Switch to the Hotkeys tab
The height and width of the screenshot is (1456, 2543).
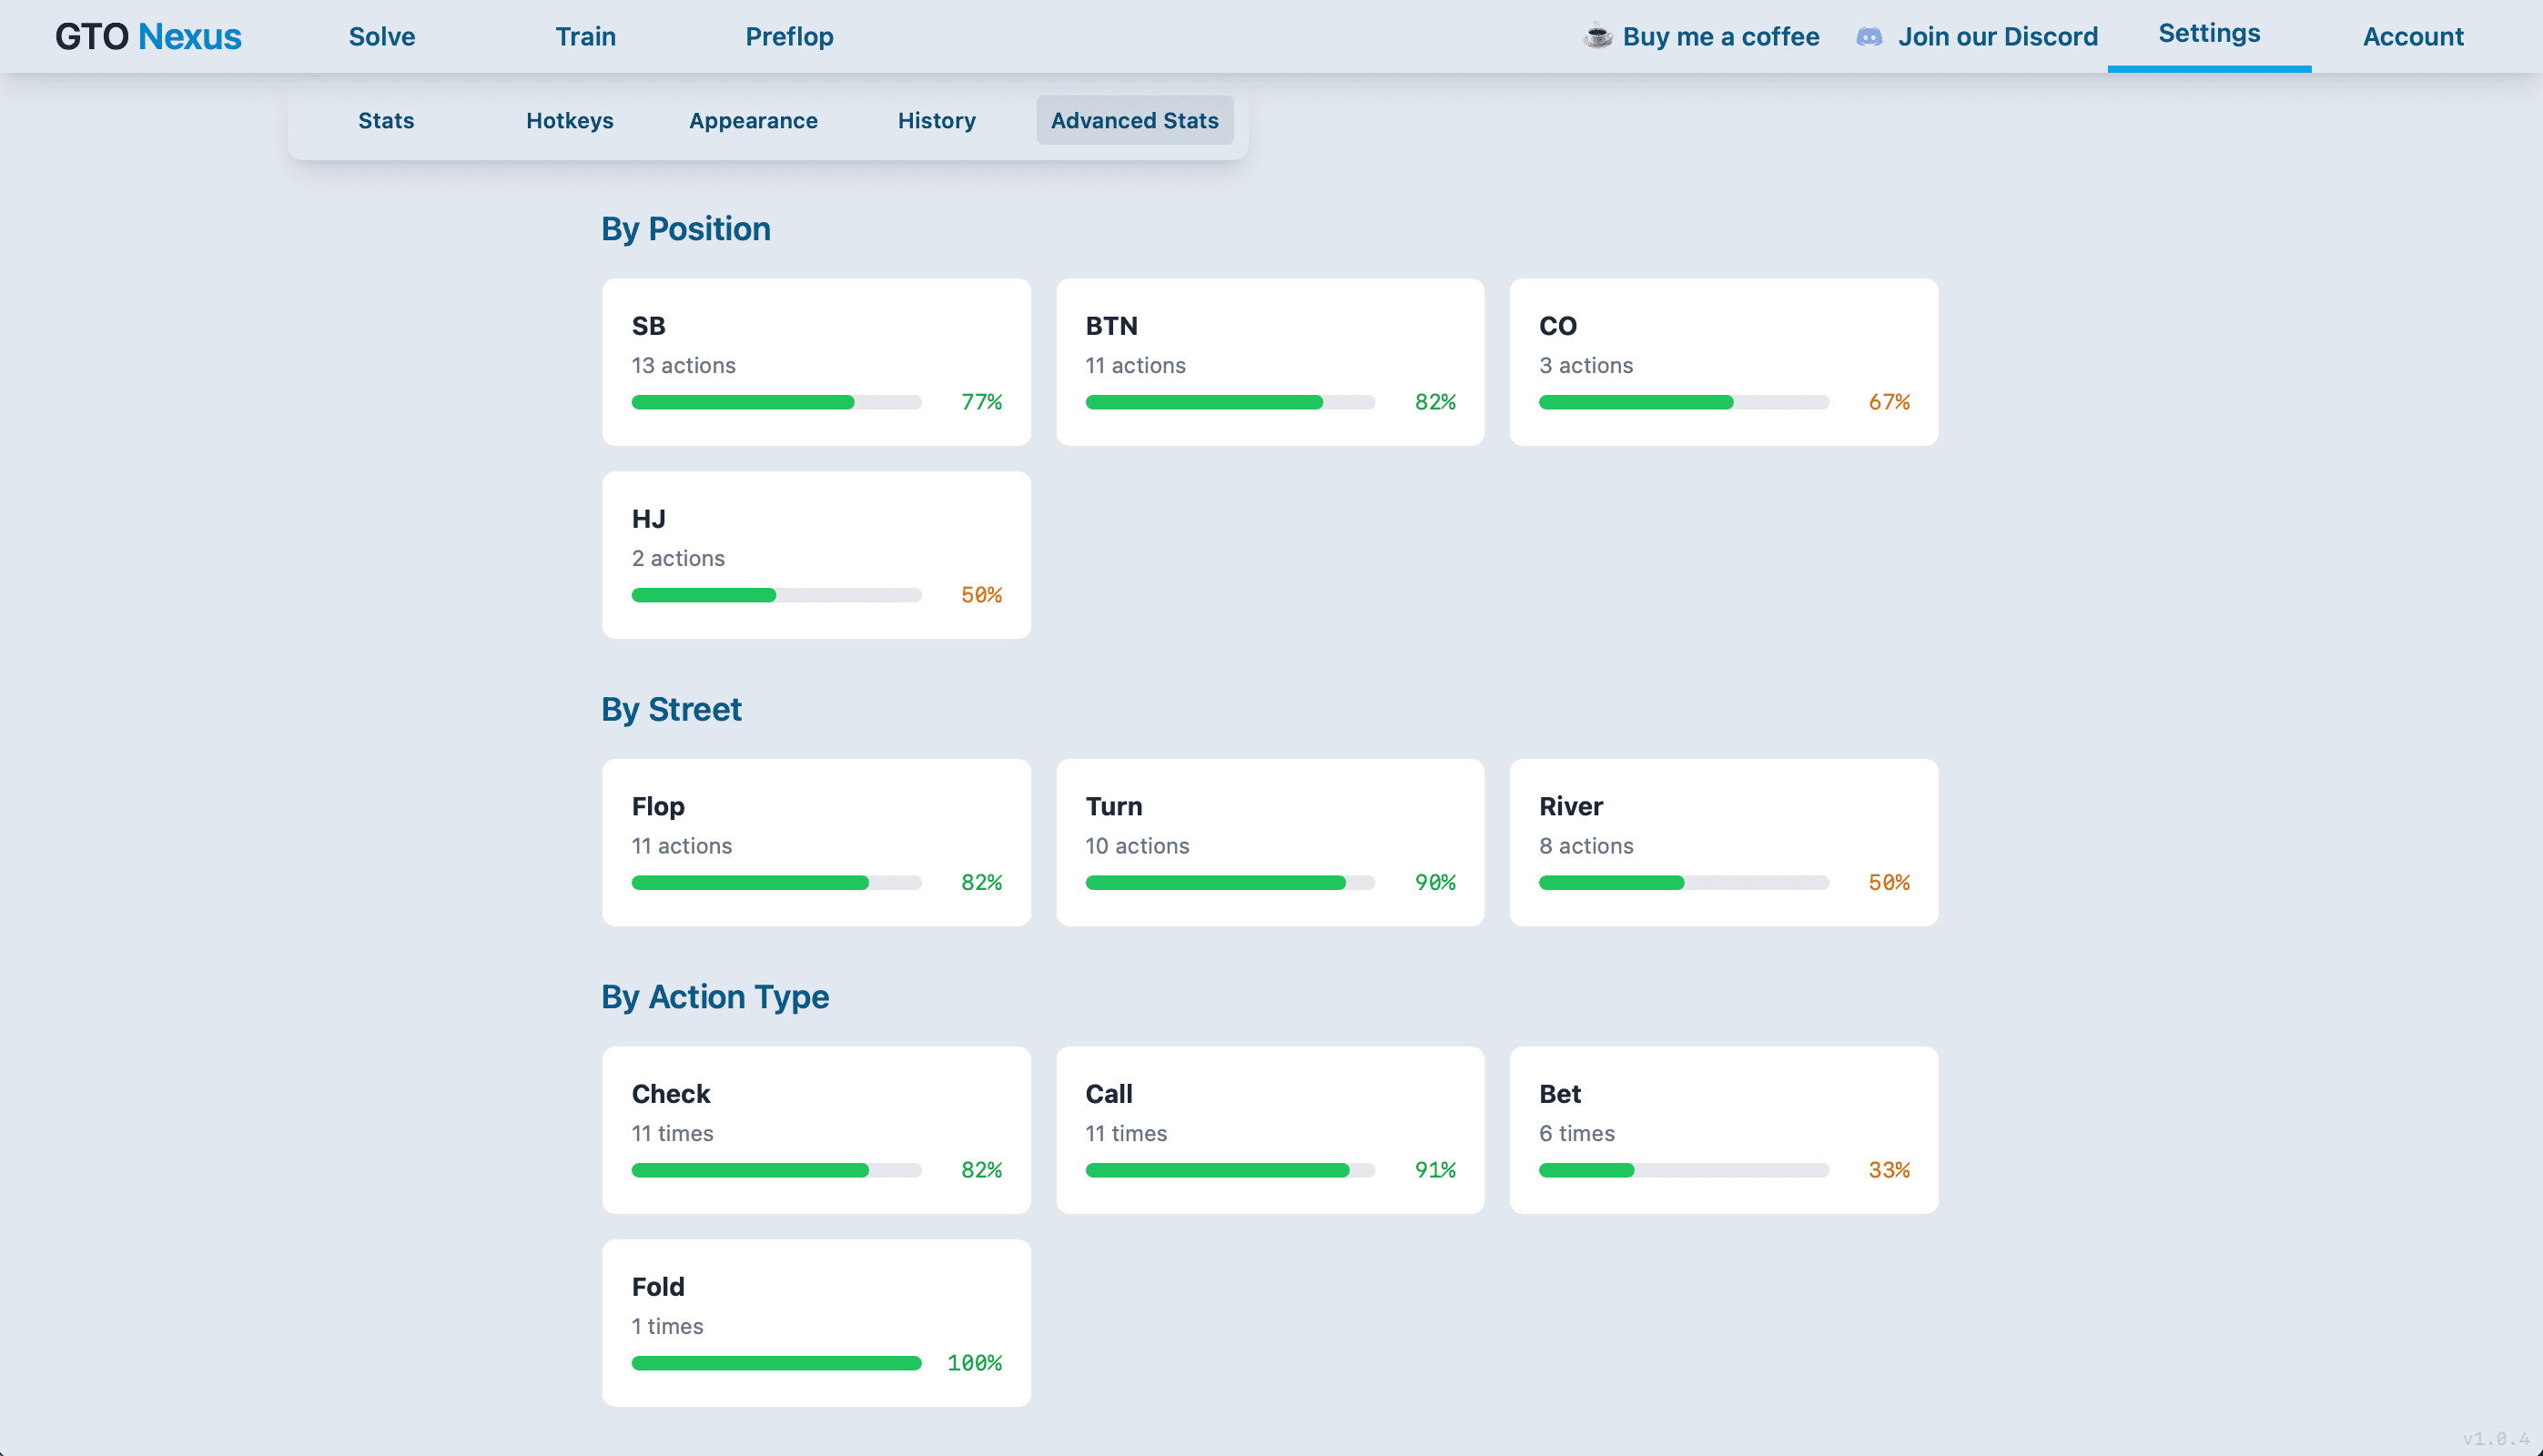[x=569, y=120]
